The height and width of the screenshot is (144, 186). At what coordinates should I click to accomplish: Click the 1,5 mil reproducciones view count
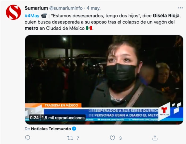pos(63,118)
